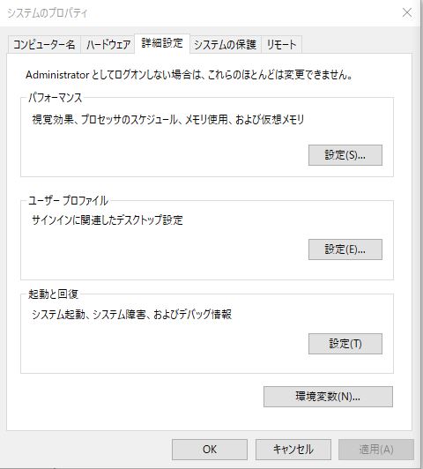Close the システムのプロパティ window

[x=407, y=13]
